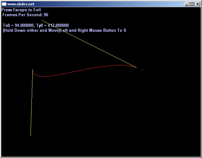202x158 pixels.
Task: Click the small green marker near the curve's right end
Action: coord(142,70)
